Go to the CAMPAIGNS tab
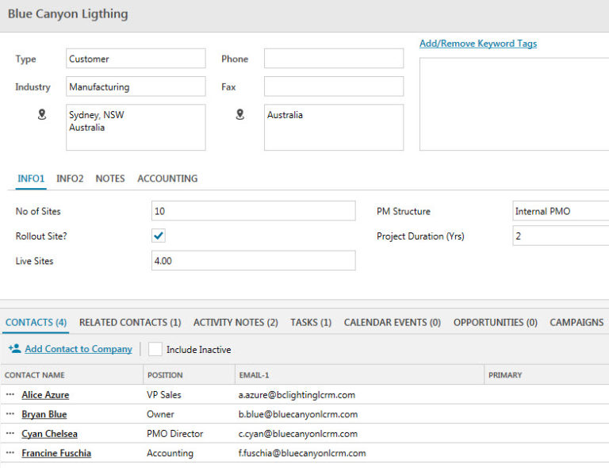Screen dimensions: 609x468 pyautogui.click(x=576, y=322)
